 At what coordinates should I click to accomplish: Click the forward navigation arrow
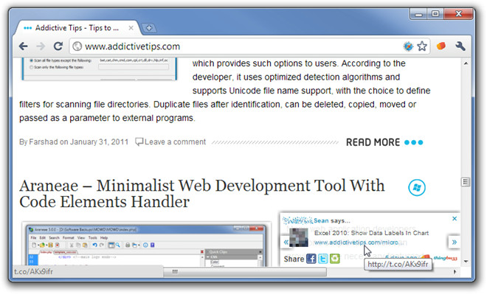(x=41, y=46)
